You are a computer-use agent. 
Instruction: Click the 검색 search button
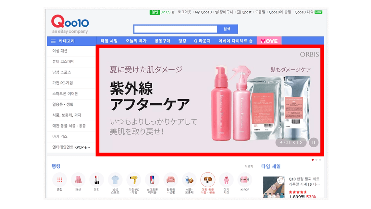[x=227, y=29]
